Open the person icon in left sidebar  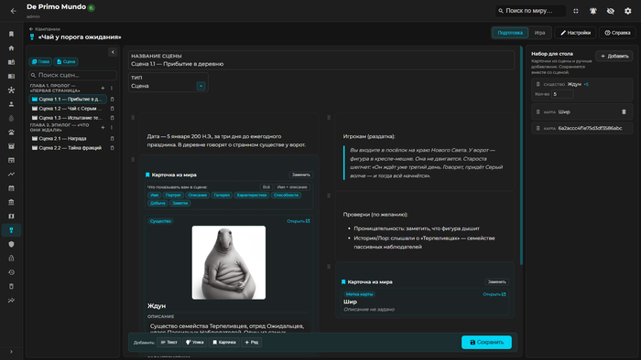(x=11, y=104)
